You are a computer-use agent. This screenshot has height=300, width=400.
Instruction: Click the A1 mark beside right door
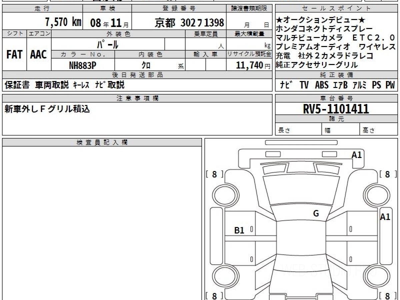(x=385, y=217)
